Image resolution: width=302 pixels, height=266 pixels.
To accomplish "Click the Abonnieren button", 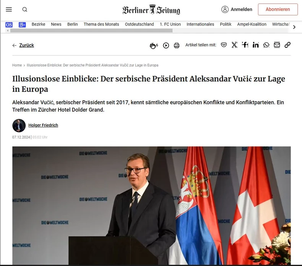I will (278, 9).
